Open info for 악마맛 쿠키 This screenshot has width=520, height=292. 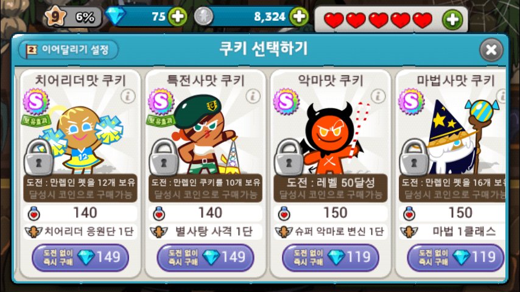pos(378,97)
